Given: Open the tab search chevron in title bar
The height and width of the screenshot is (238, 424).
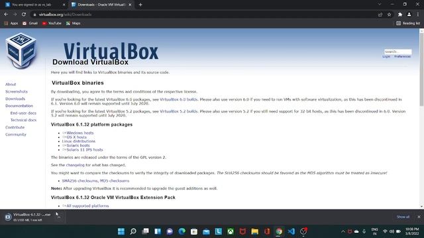Looking at the screenshot, I should 380,5.
